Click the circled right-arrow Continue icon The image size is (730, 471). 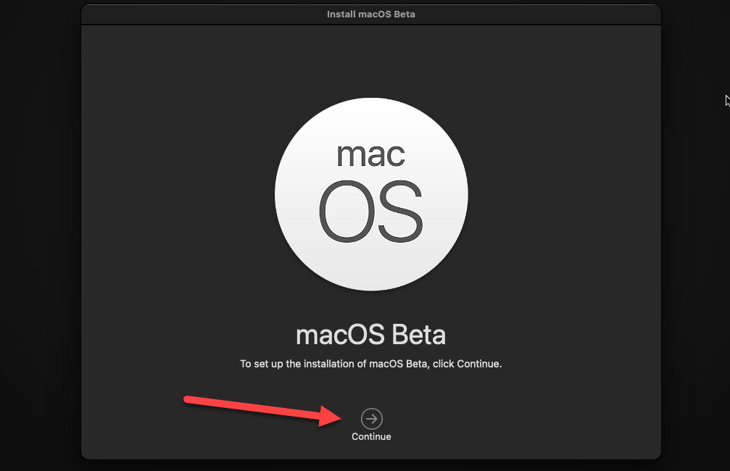pyautogui.click(x=371, y=418)
